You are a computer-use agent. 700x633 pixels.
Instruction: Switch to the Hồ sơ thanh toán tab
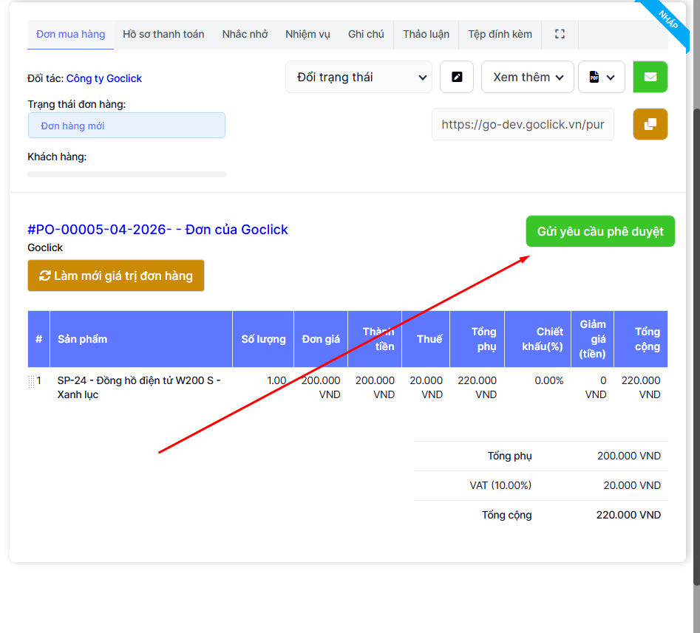coord(163,34)
